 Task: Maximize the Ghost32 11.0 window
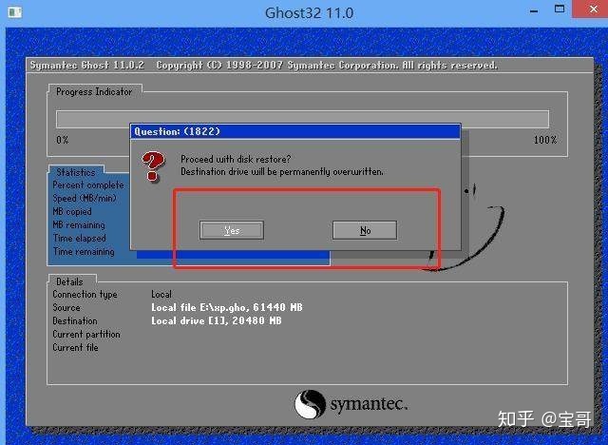[x=560, y=10]
